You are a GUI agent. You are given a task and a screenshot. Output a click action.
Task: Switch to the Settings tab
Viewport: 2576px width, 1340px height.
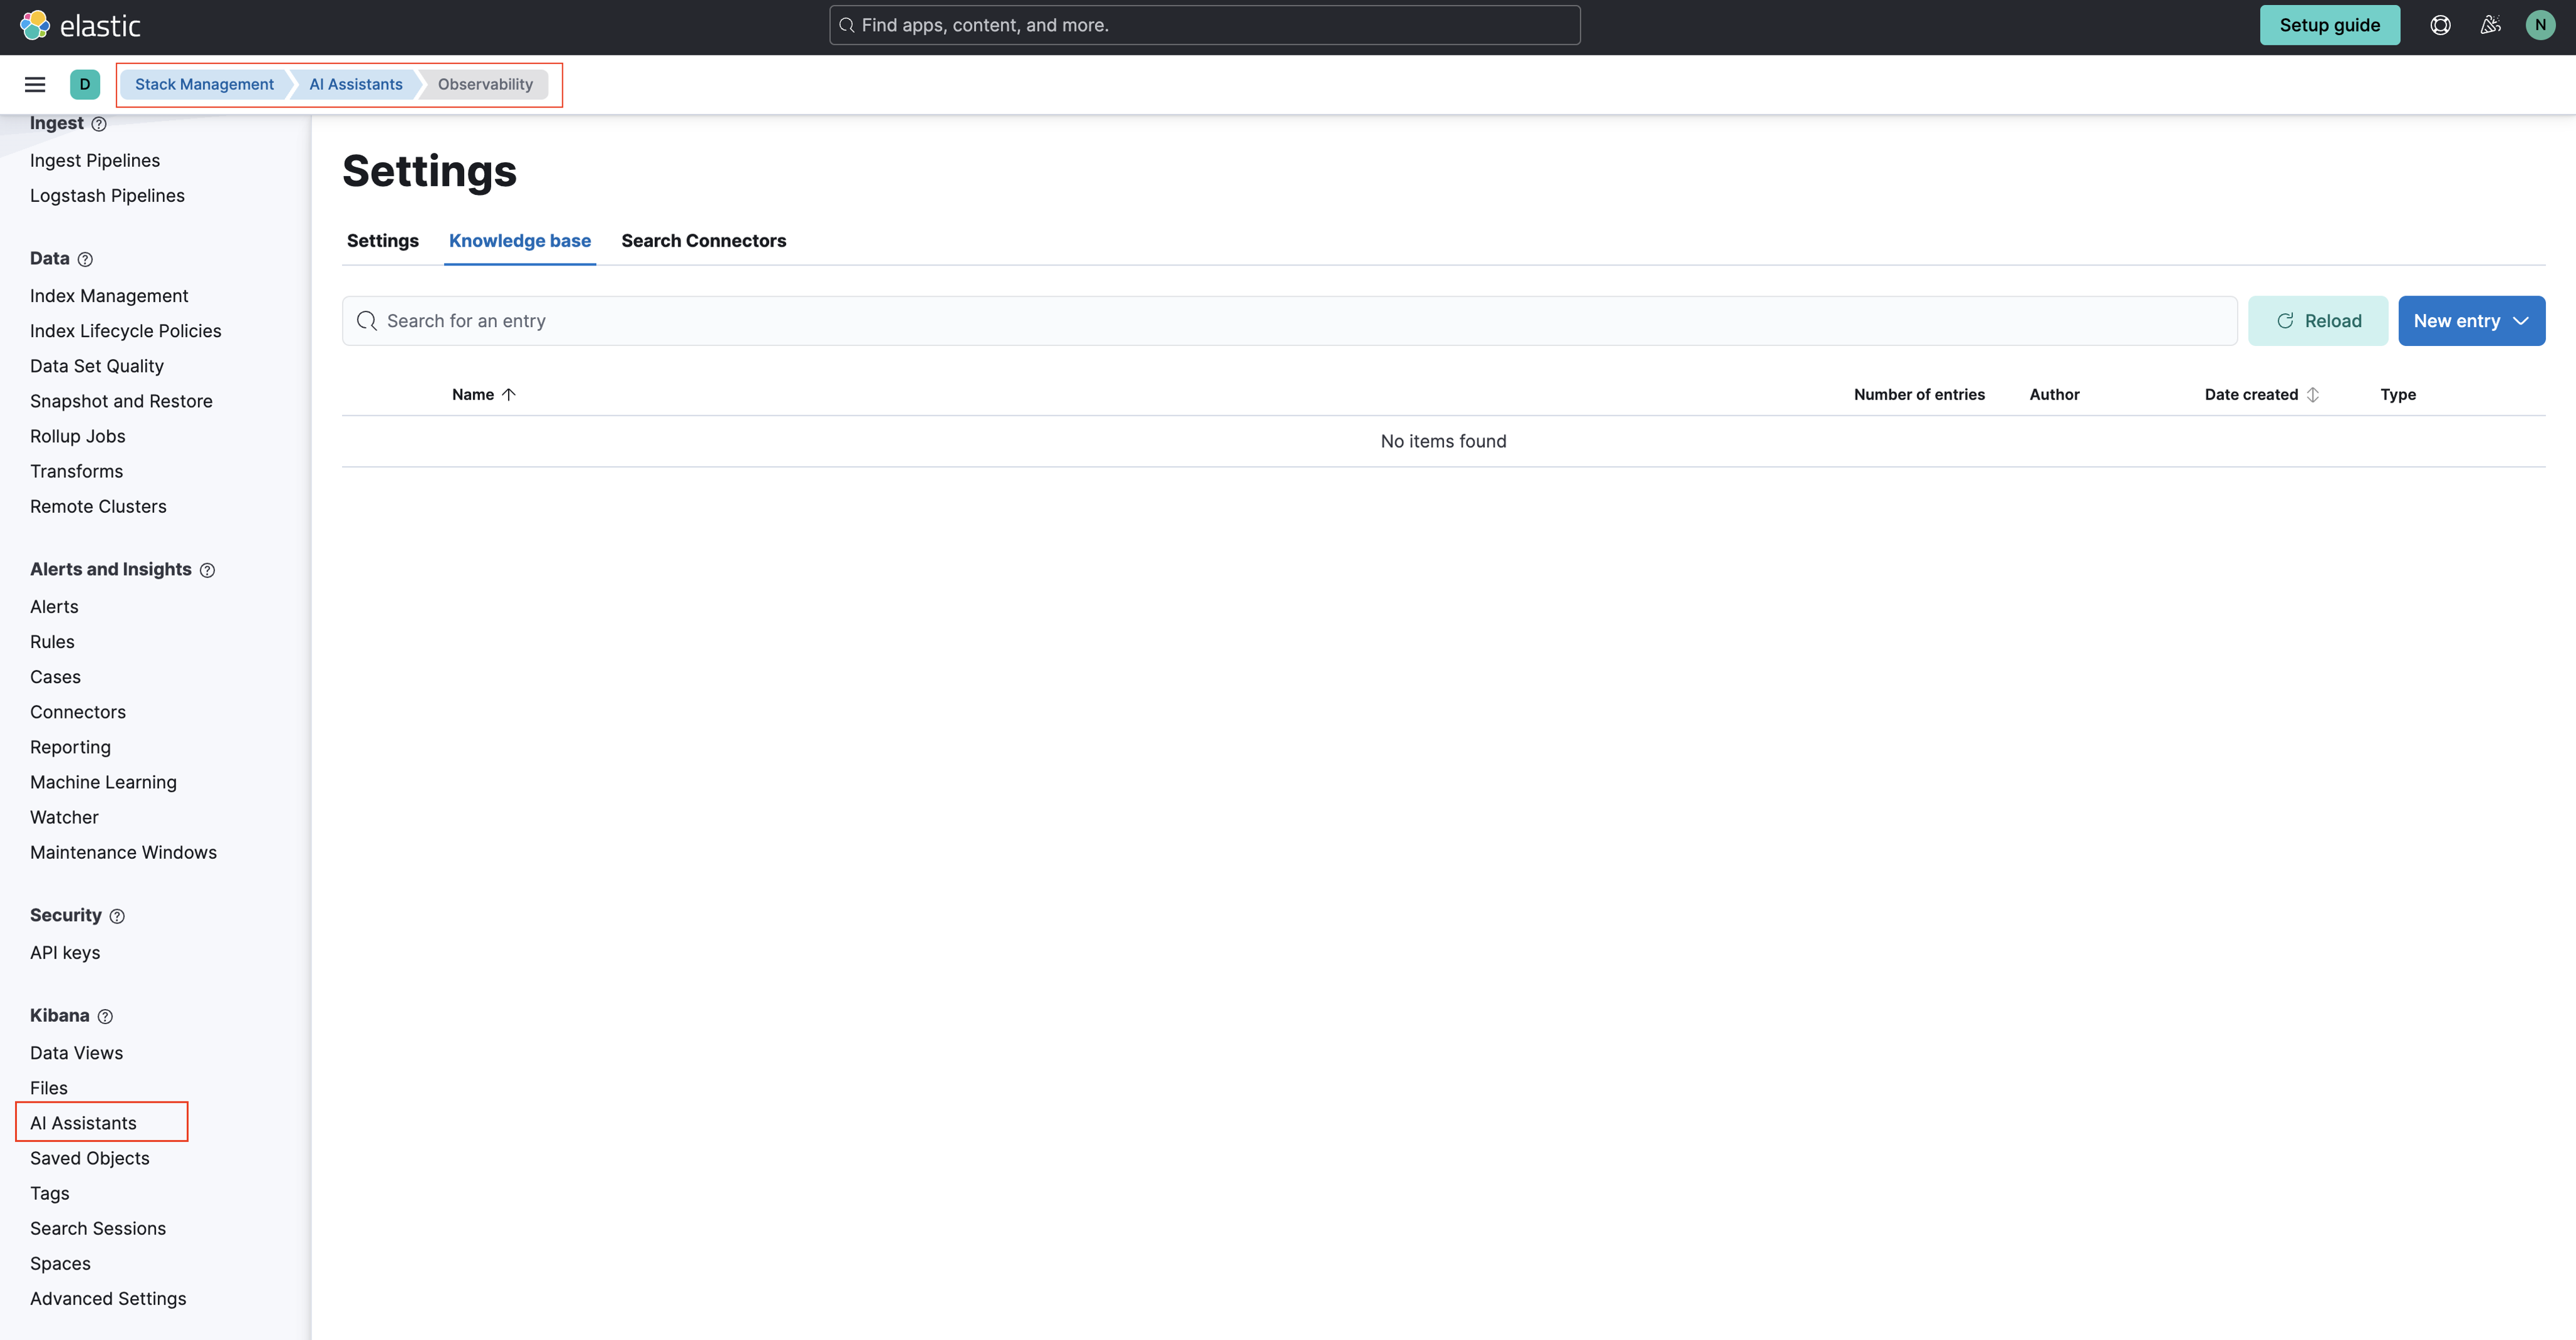point(382,241)
